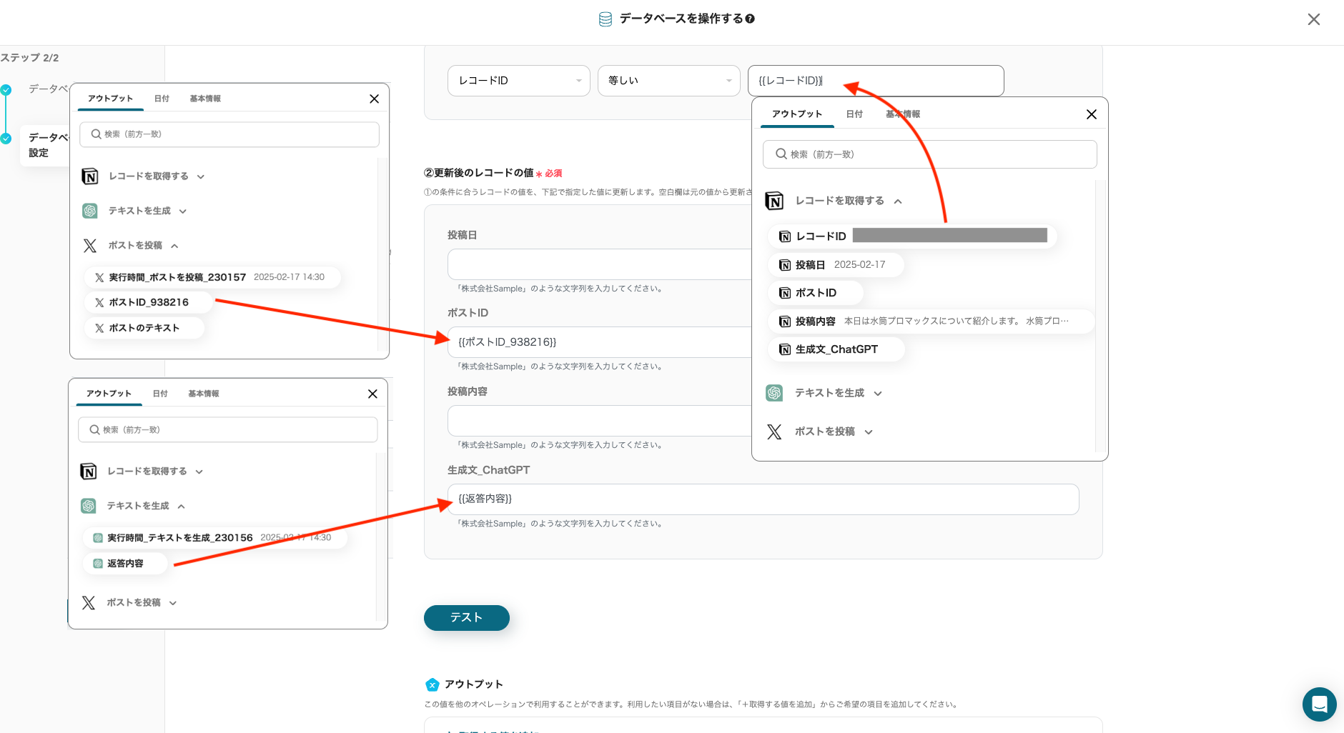
Task: Click the hexagon icon beside the アウトプット heading
Action: 433,684
